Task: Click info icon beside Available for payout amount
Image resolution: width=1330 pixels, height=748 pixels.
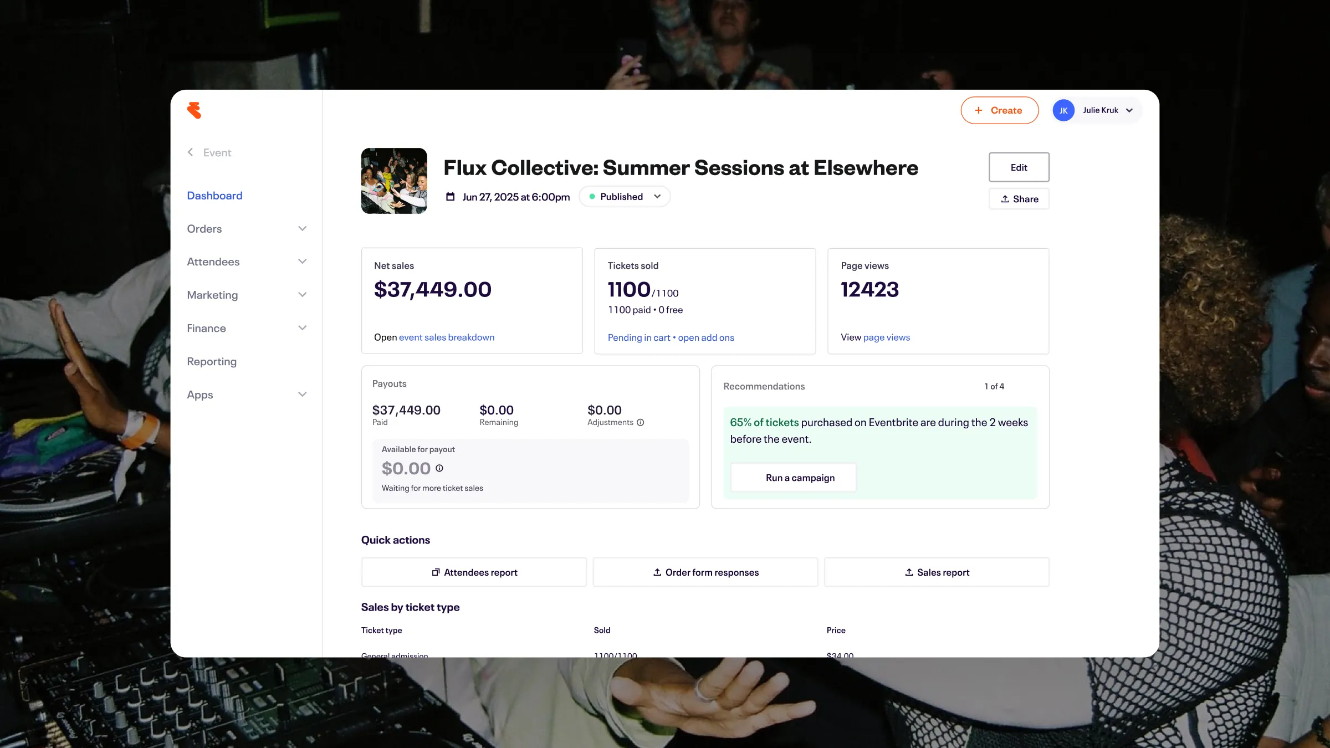Action: click(439, 468)
